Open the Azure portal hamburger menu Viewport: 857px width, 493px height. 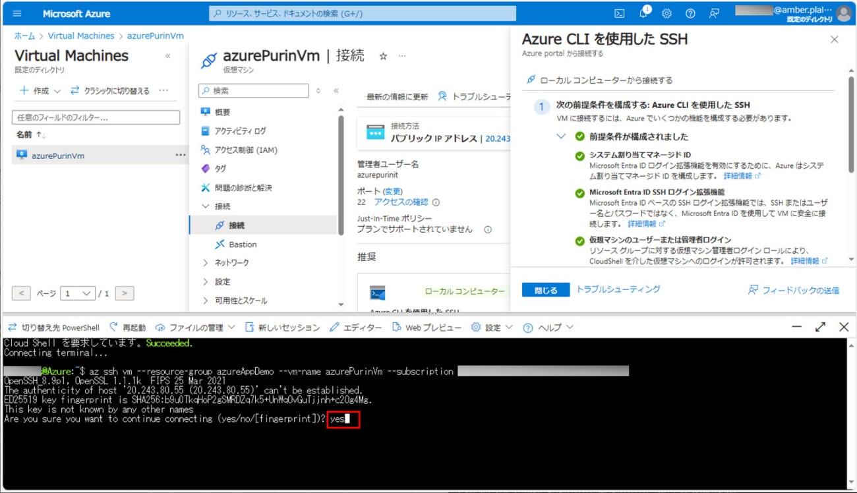(x=17, y=13)
